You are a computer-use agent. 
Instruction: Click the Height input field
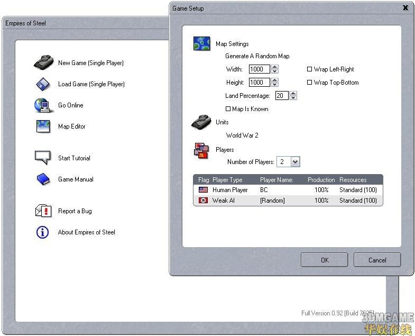pos(259,83)
